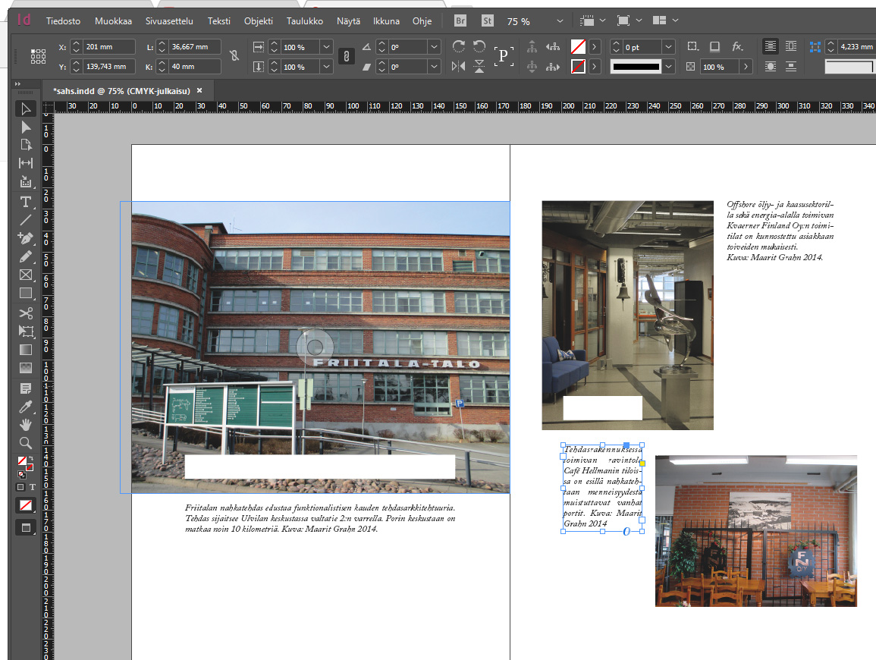Pick the Eyedropper tool
The image size is (876, 660).
pos(26,407)
